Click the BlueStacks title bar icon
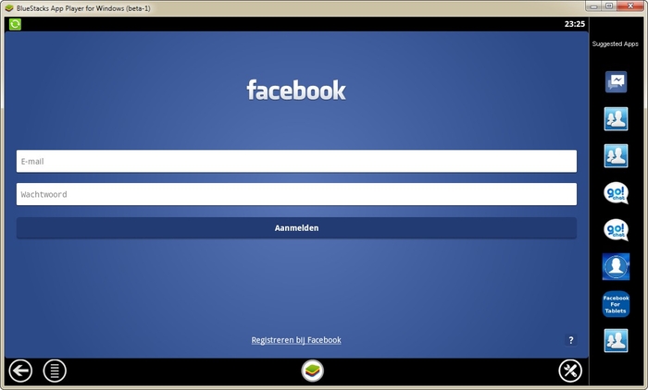This screenshot has width=648, height=390. (x=9, y=8)
